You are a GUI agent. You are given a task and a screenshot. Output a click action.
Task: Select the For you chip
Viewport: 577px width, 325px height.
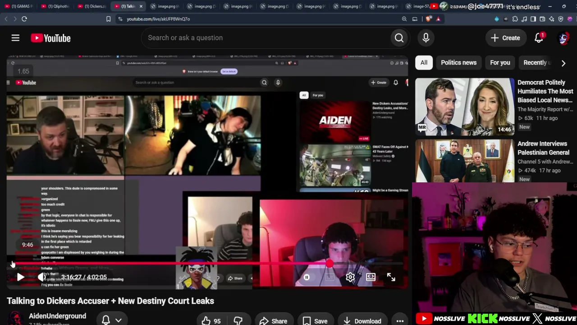(x=500, y=63)
